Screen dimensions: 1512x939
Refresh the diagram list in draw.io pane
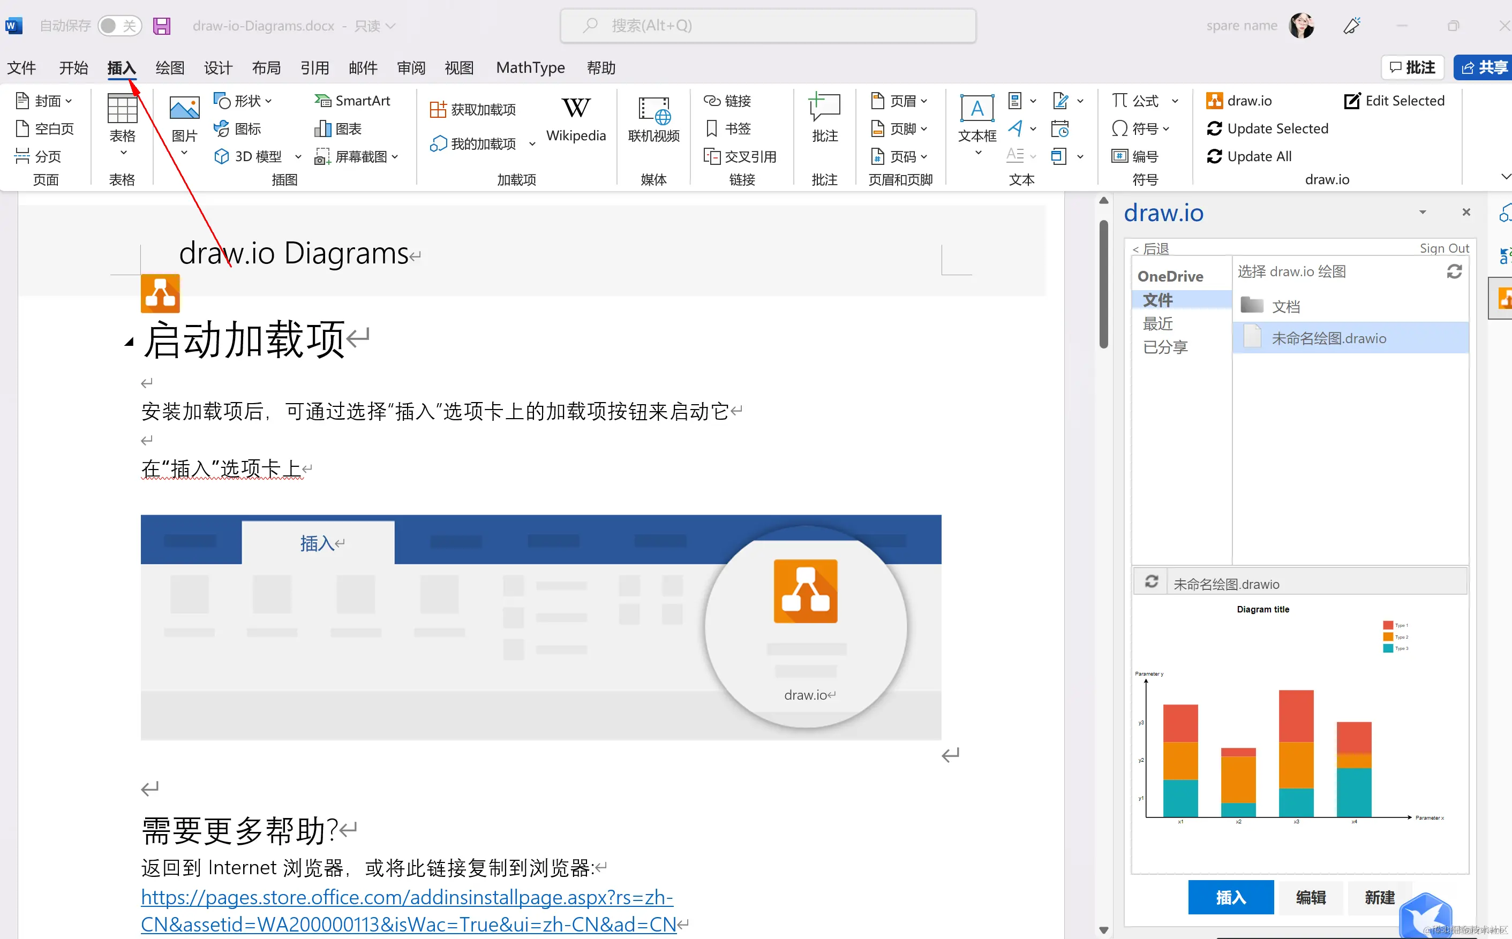pyautogui.click(x=1454, y=271)
